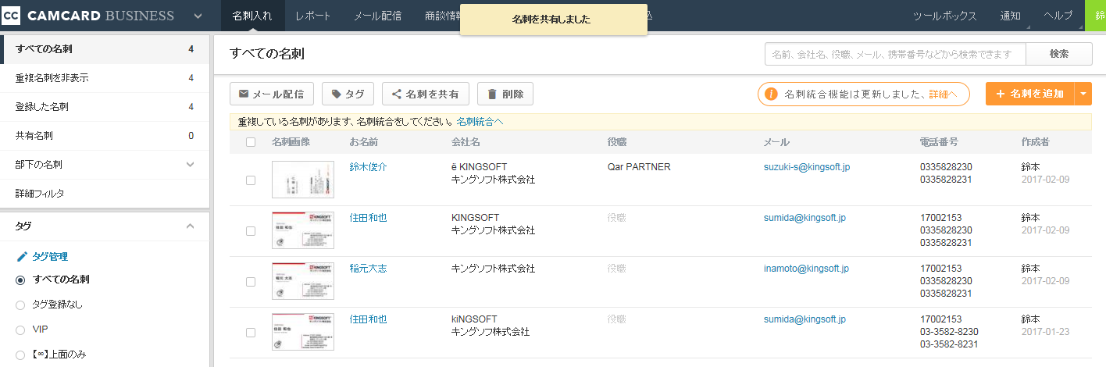The height and width of the screenshot is (367, 1106).
Task: Expand the 部下の名刺 sidebar section
Action: pos(190,164)
